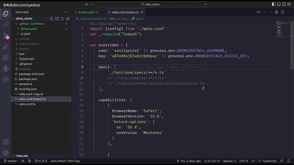Open wdio.conf.ts in explorer
This screenshot has height=165, width=294.
click(x=27, y=104)
